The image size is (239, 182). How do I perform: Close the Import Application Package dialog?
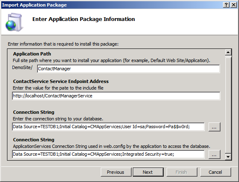233,5
